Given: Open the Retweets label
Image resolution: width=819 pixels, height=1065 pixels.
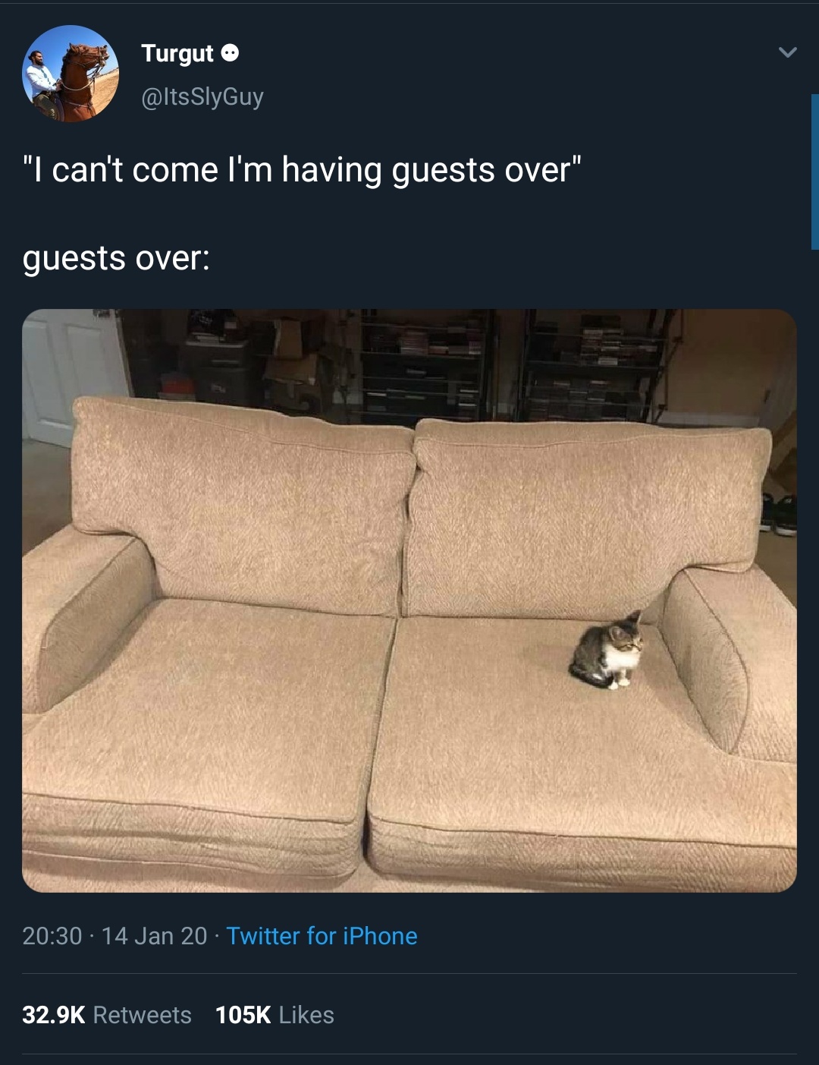Looking at the screenshot, I should [143, 1015].
